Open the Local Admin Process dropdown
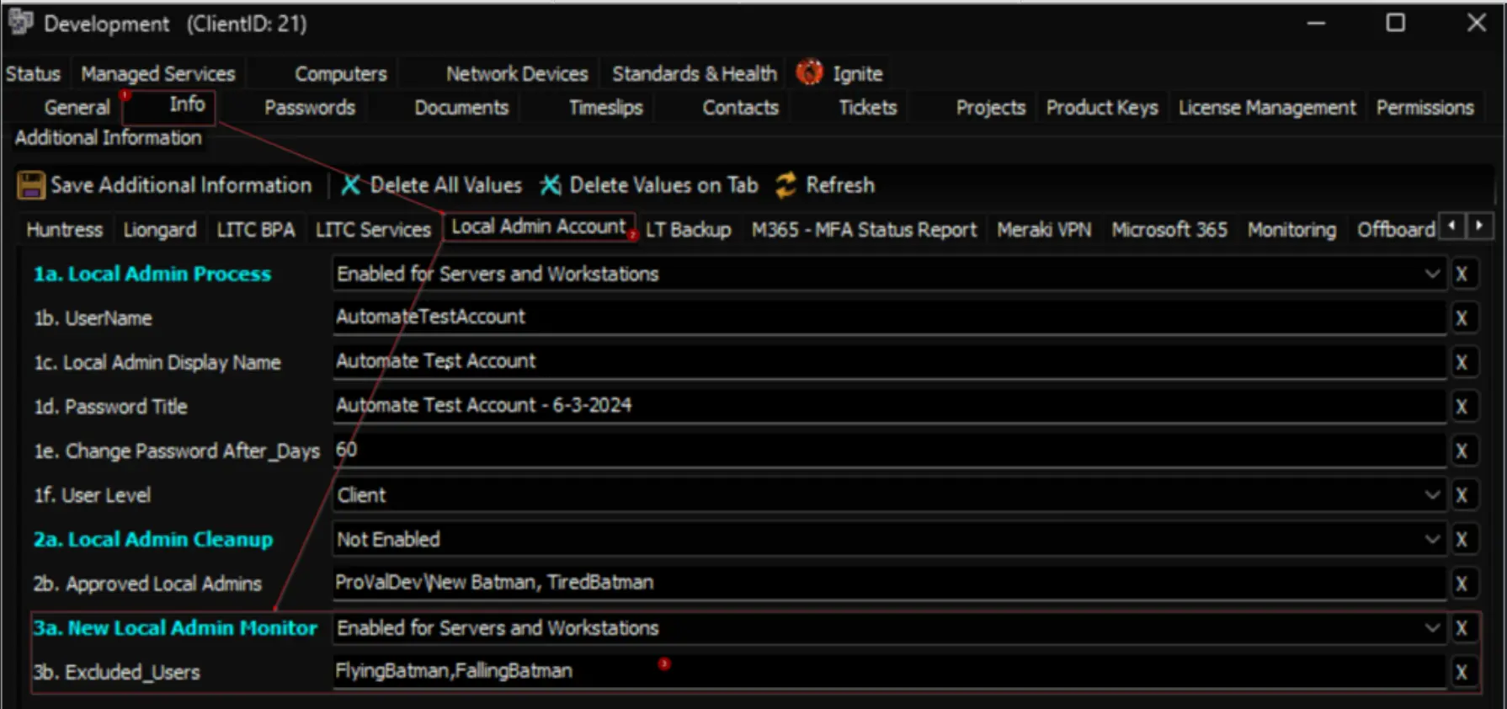Viewport: 1507px width, 709px height. [x=1432, y=275]
